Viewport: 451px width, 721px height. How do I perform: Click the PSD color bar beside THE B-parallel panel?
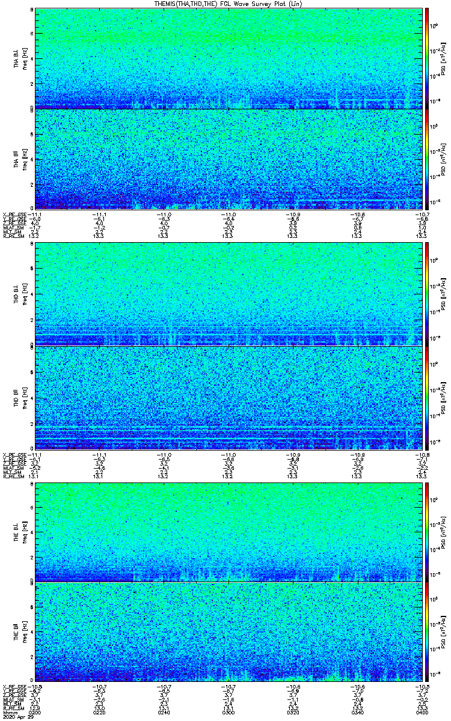(428, 631)
